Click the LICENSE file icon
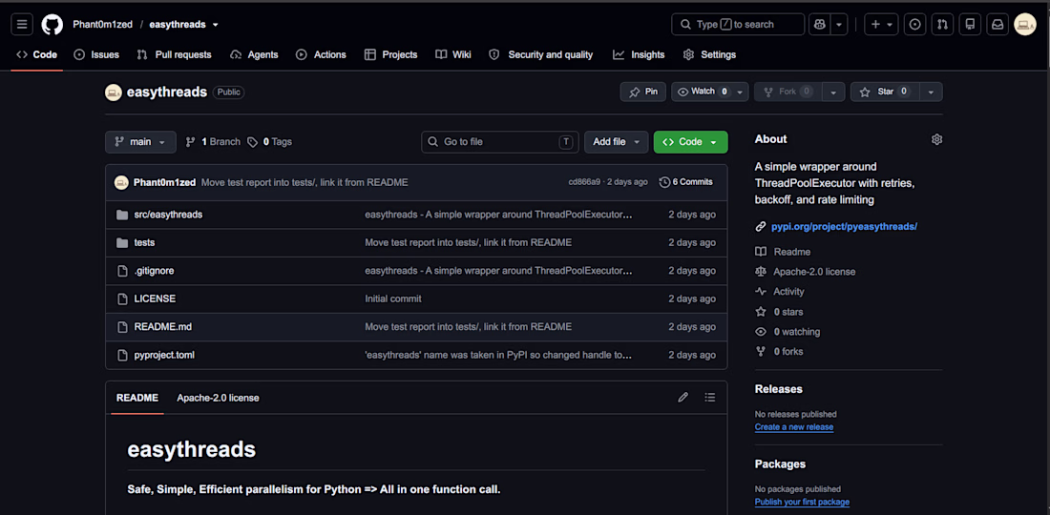The width and height of the screenshot is (1050, 515). coord(122,299)
